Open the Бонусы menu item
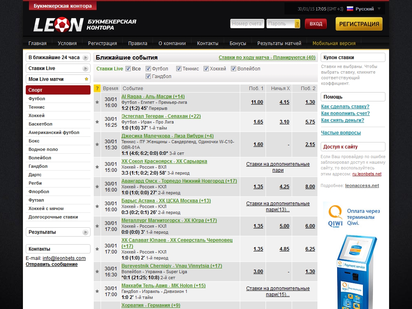The width and height of the screenshot is (412, 309). (238, 43)
